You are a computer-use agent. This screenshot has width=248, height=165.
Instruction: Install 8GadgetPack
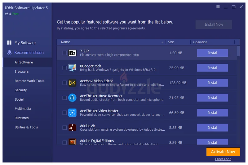[213, 68]
